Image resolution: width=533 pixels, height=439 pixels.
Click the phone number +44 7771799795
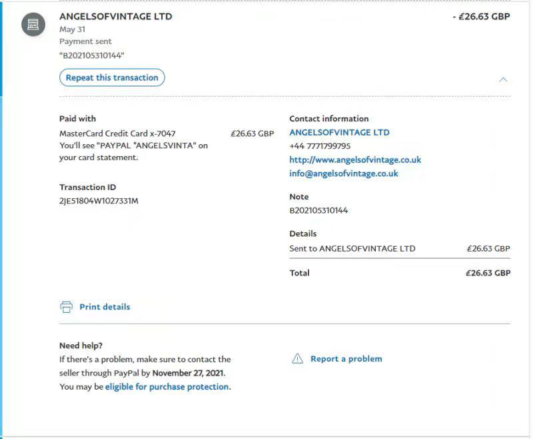click(320, 146)
